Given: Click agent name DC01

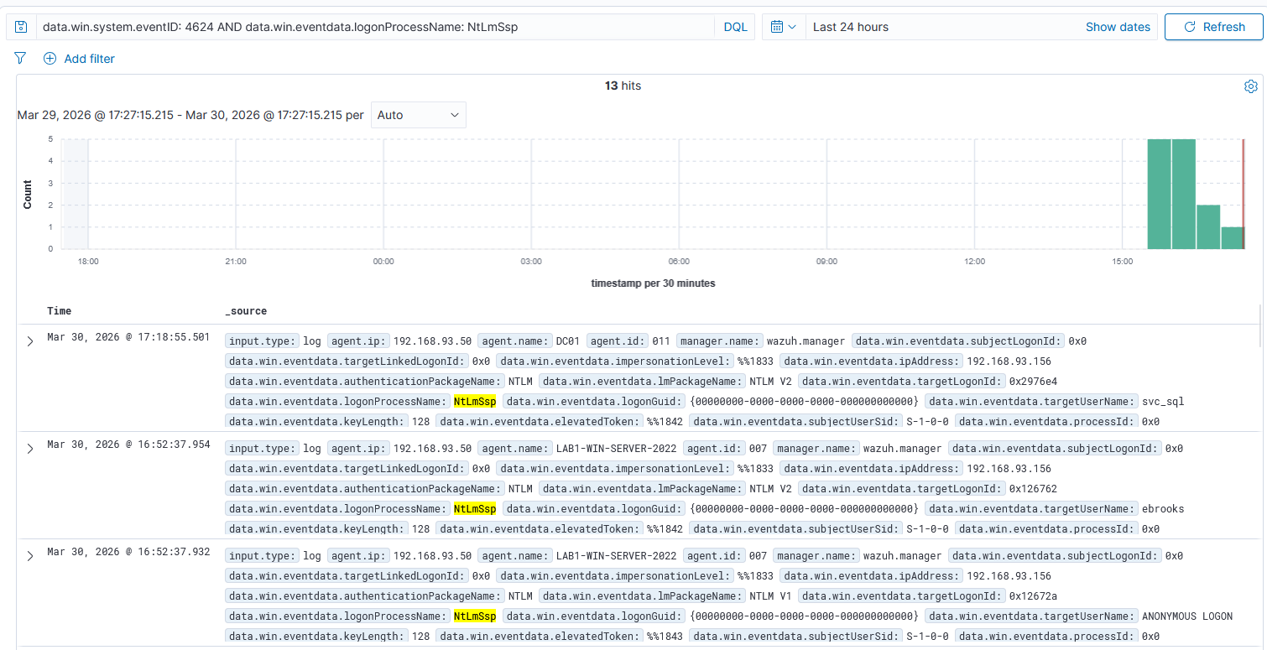Looking at the screenshot, I should [x=568, y=341].
